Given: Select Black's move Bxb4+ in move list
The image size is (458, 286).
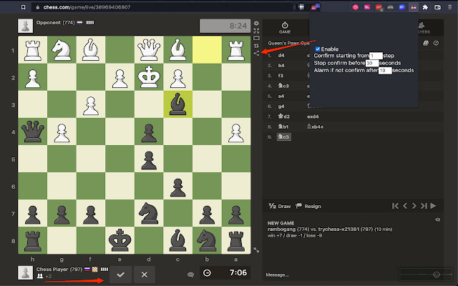Looking at the screenshot, I should pos(315,127).
